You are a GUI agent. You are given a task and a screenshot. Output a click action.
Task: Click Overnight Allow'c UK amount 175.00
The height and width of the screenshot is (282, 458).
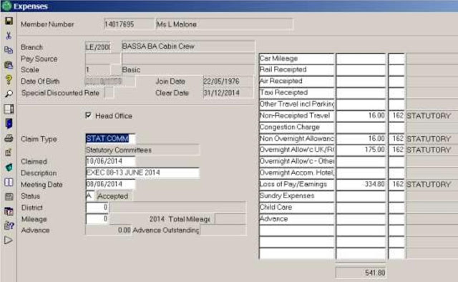361,150
